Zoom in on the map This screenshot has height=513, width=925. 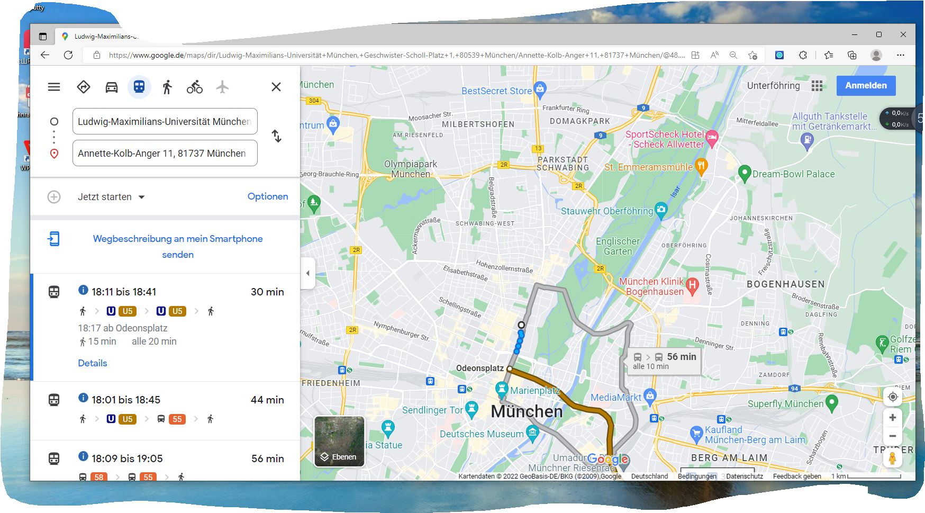tap(893, 418)
